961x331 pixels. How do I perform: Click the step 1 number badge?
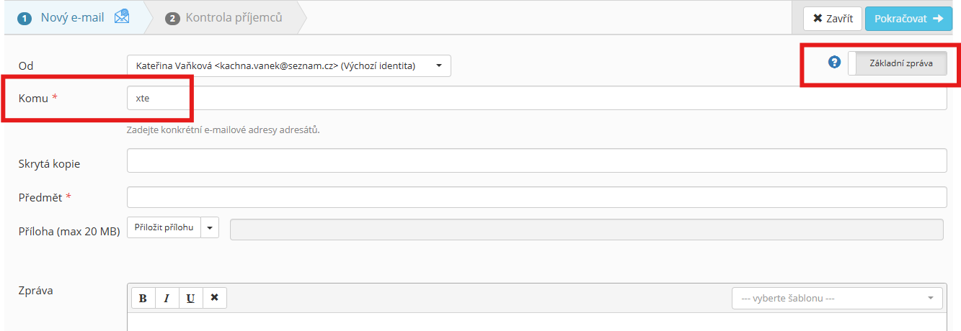(25, 18)
